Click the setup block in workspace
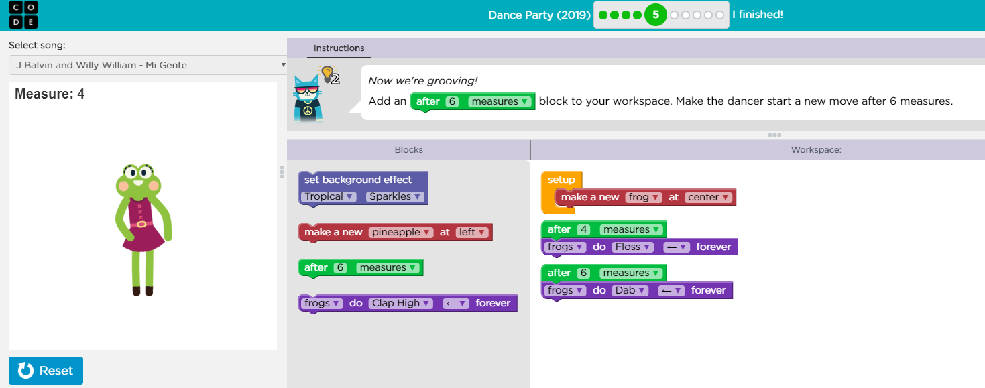 (x=561, y=180)
